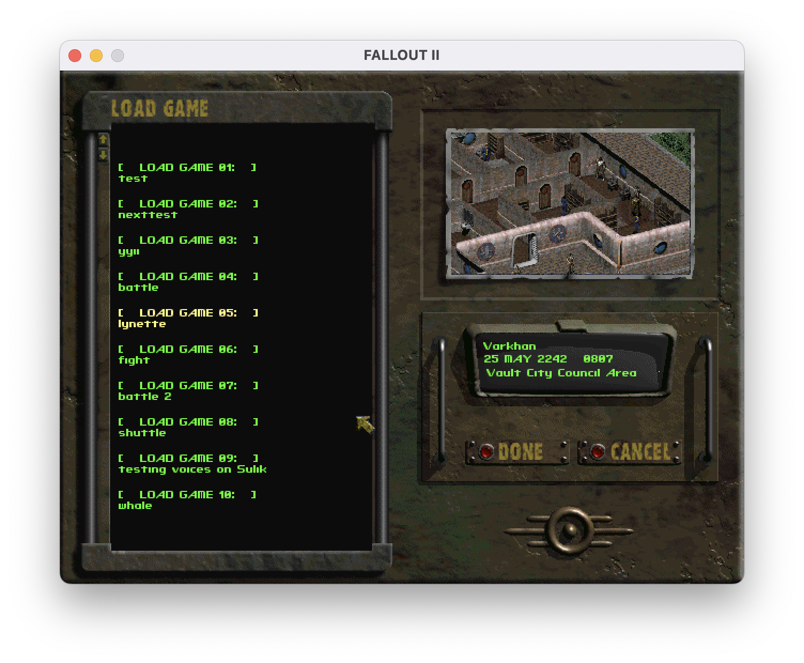This screenshot has height=663, width=804.
Task: Select save slot LOAD GAME 08
Action: [x=188, y=422]
